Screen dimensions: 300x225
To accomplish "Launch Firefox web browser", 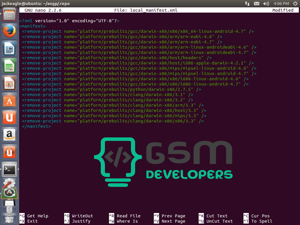I will tap(9, 31).
